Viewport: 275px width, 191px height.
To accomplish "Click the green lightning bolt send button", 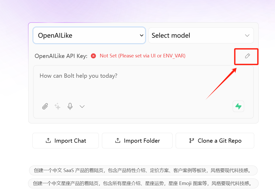I will [x=238, y=106].
